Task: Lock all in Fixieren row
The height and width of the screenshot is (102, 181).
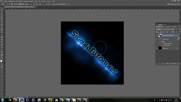Action: point(167,32)
